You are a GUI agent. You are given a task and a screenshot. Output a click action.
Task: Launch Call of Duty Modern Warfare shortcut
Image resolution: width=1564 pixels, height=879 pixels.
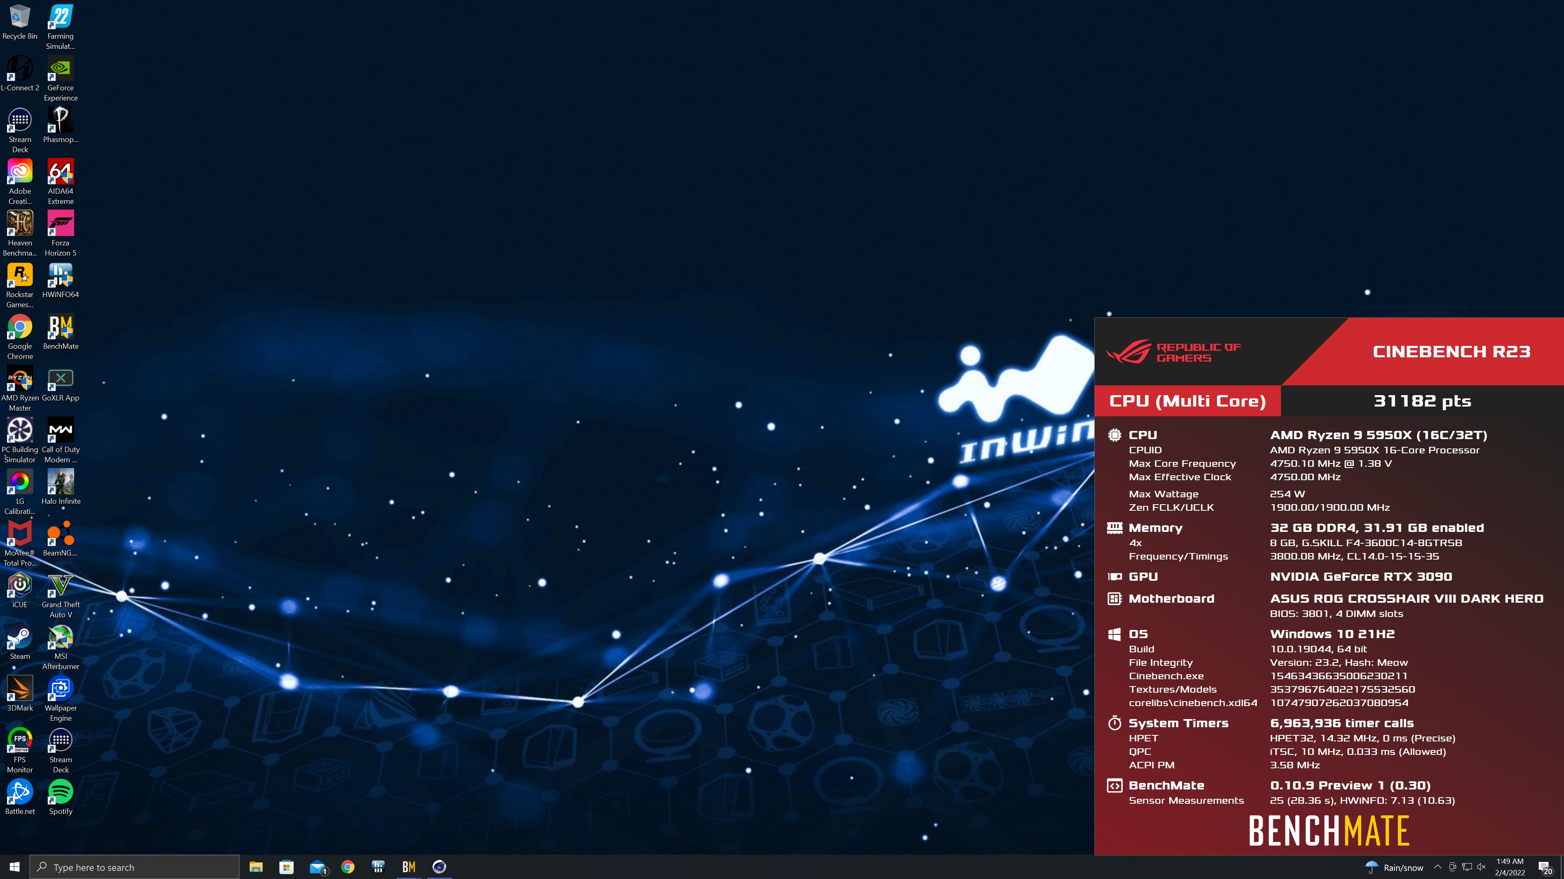pyautogui.click(x=61, y=440)
